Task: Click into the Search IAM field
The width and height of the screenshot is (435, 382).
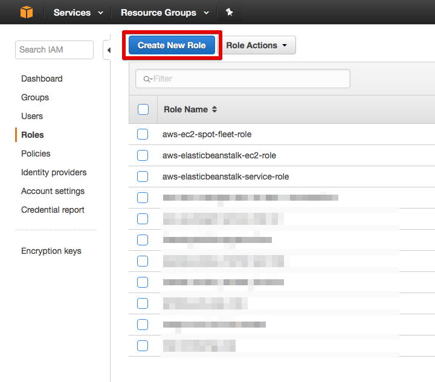Action: [54, 50]
